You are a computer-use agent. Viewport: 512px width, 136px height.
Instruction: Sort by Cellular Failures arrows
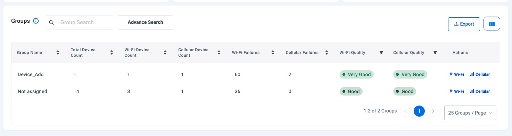[x=327, y=53]
